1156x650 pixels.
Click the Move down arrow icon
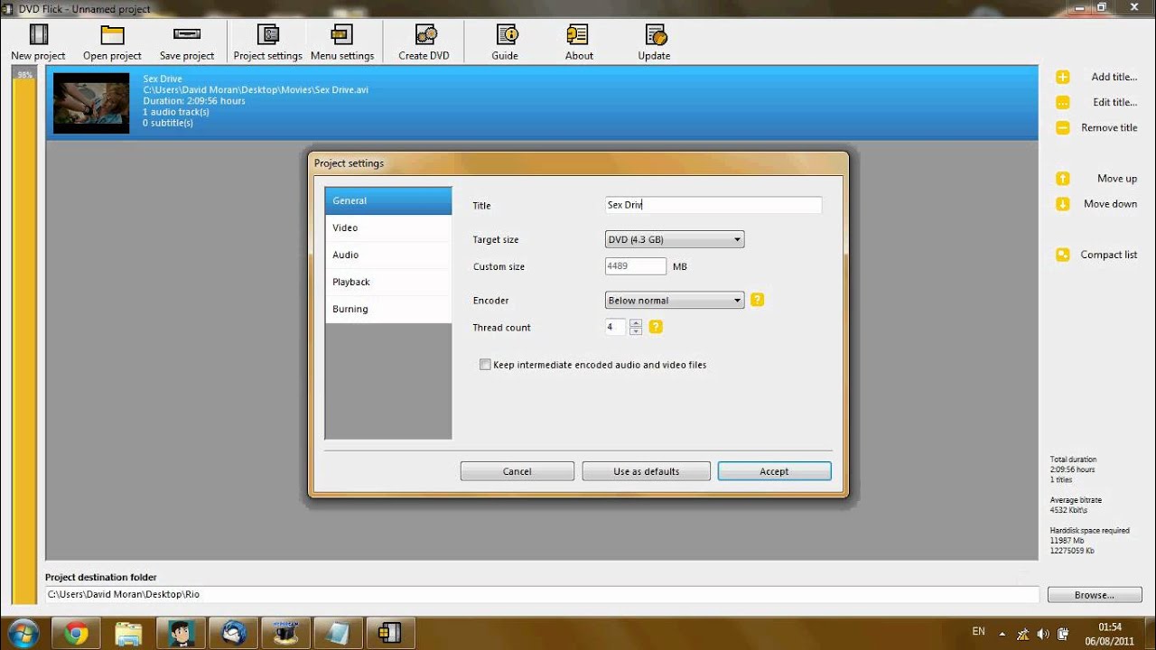click(1063, 204)
